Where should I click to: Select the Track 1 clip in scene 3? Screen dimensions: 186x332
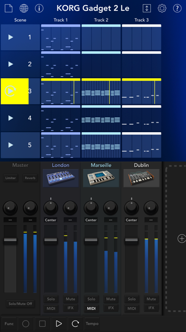(61, 91)
